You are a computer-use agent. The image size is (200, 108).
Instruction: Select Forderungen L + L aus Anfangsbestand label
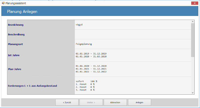point(32,86)
